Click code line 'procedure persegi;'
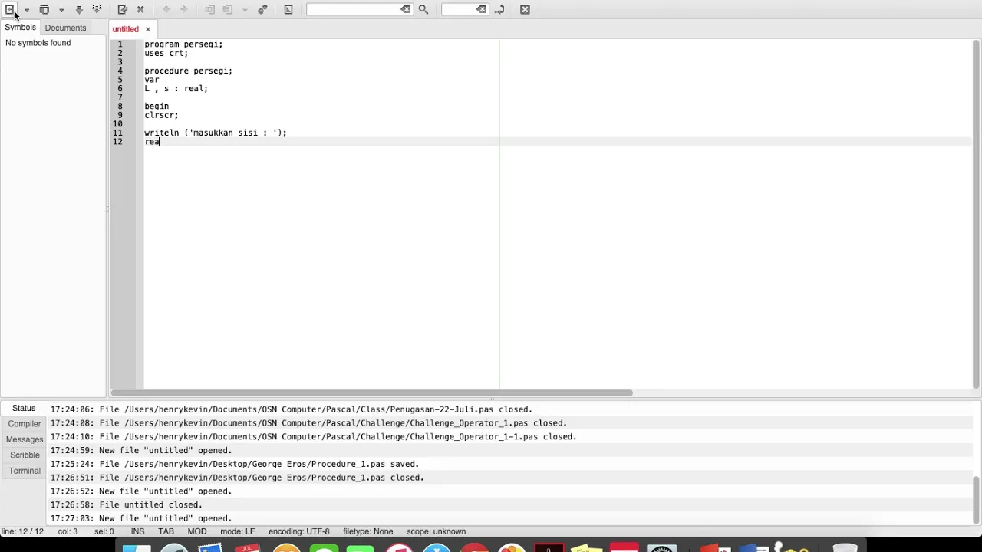This screenshot has width=982, height=552. [x=188, y=71]
